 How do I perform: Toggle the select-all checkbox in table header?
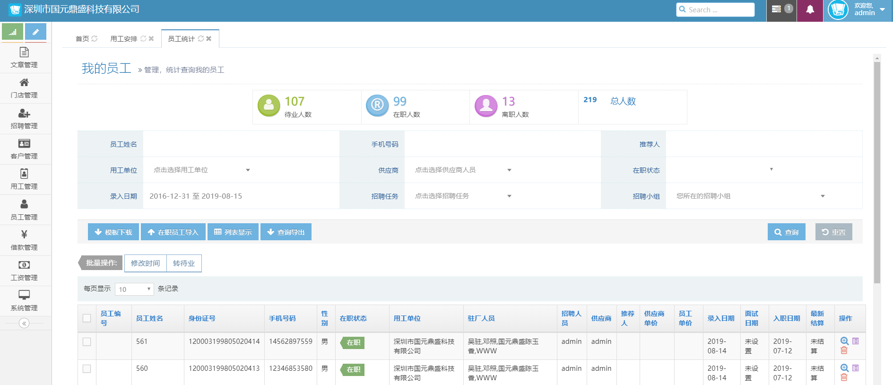coord(87,318)
